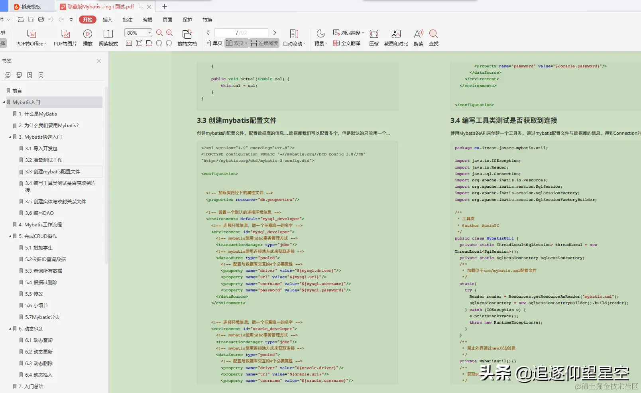Screen dimensions: 641x393
Task: Open 截图和对比 screenshot compare tool
Action: (x=396, y=38)
